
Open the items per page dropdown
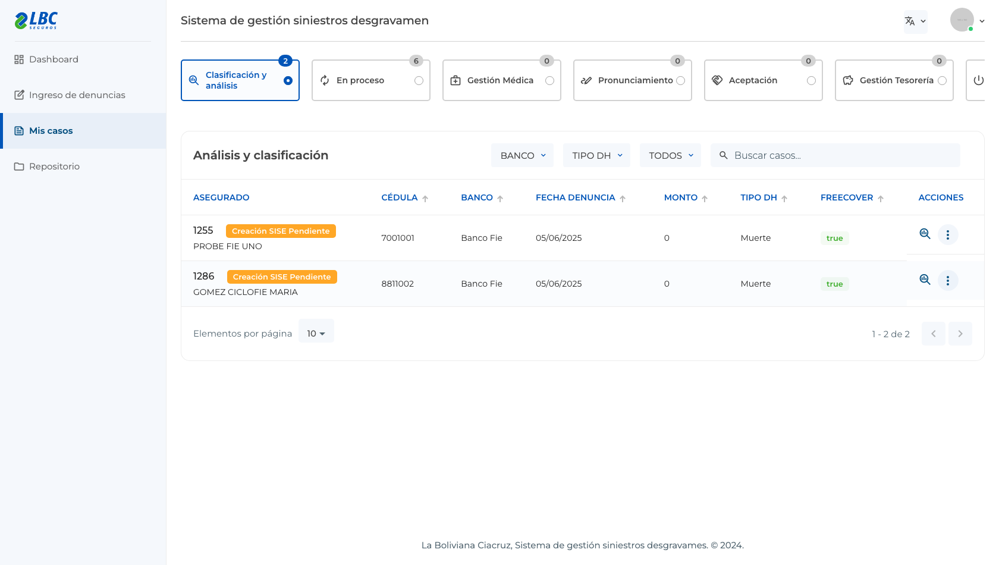pyautogui.click(x=316, y=334)
